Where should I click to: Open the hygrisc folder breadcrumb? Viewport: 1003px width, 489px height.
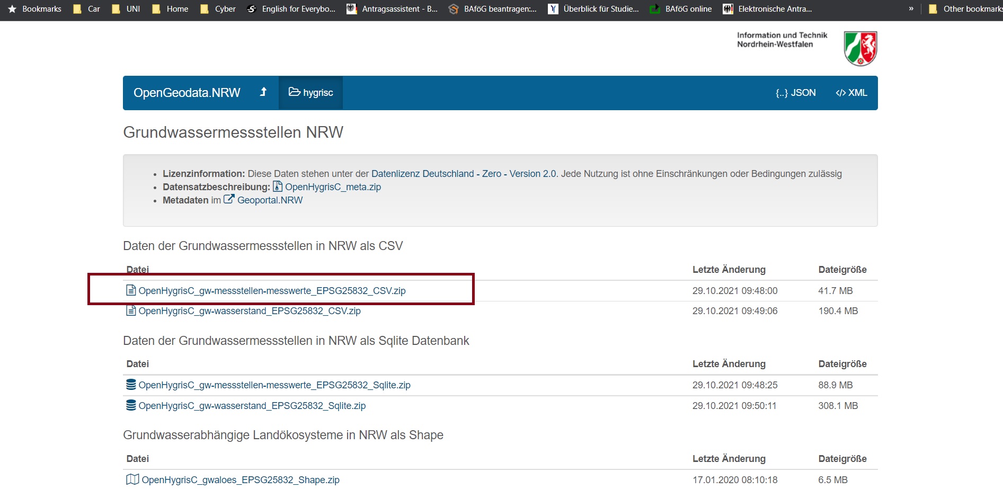coord(311,93)
